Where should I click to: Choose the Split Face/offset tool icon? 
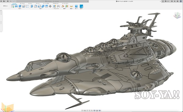pos(46,6)
